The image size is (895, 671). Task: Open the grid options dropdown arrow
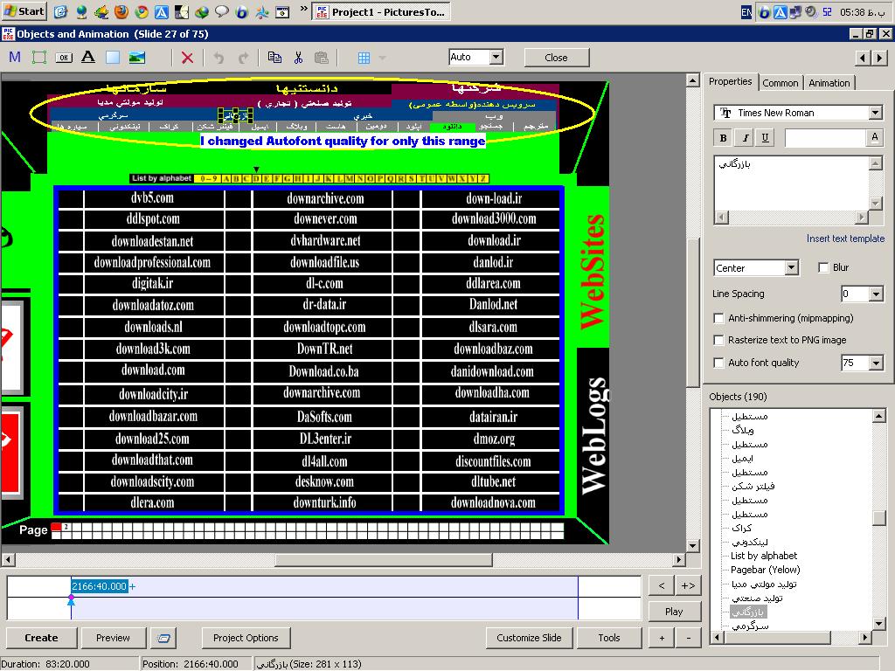coord(383,57)
